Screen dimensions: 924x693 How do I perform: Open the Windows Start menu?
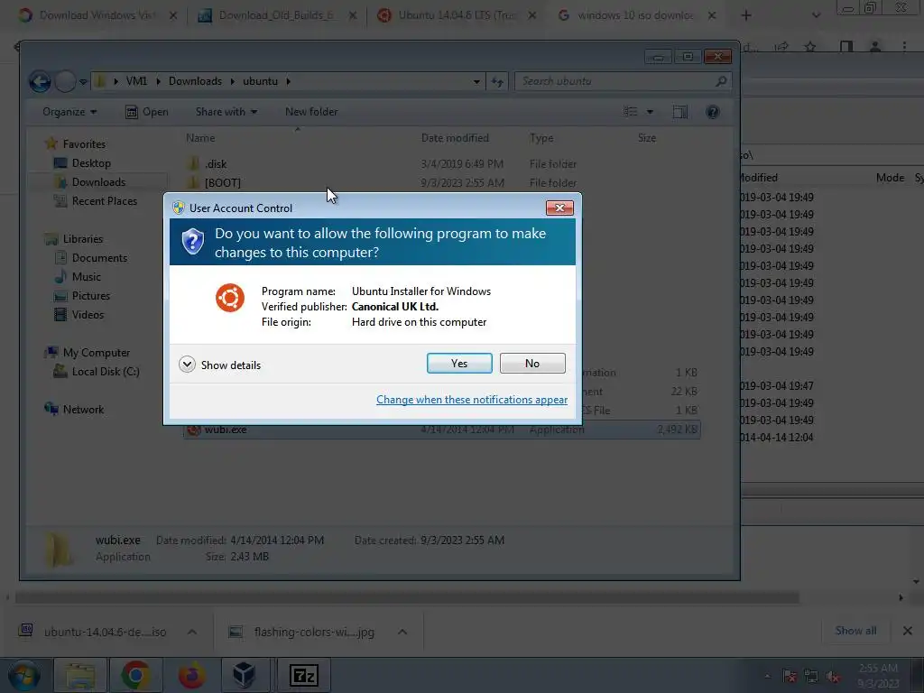coord(23,675)
